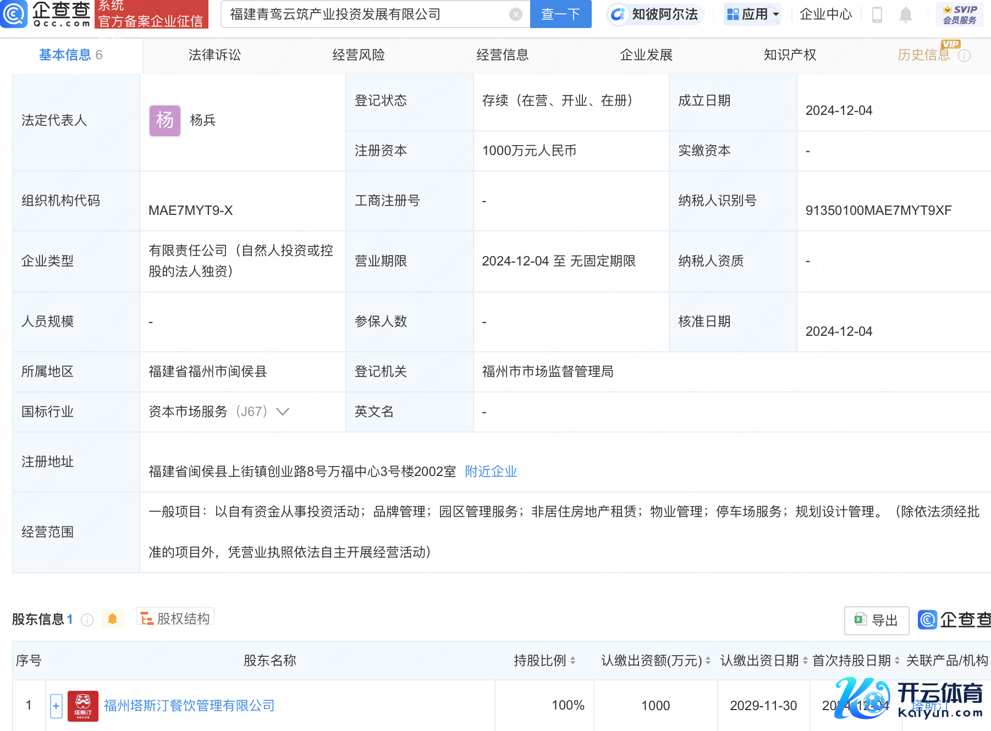Click the SVIP member service badge

960,14
